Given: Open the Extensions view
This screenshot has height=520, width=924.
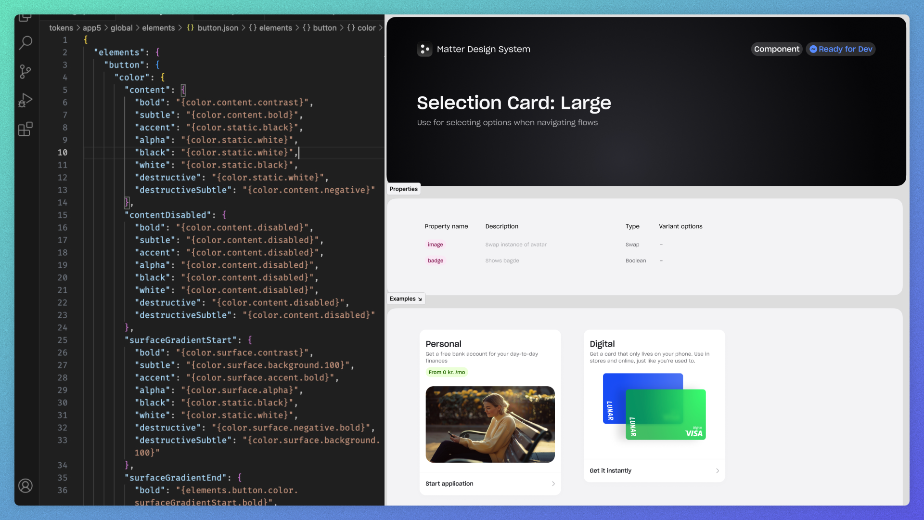Looking at the screenshot, I should 26,129.
